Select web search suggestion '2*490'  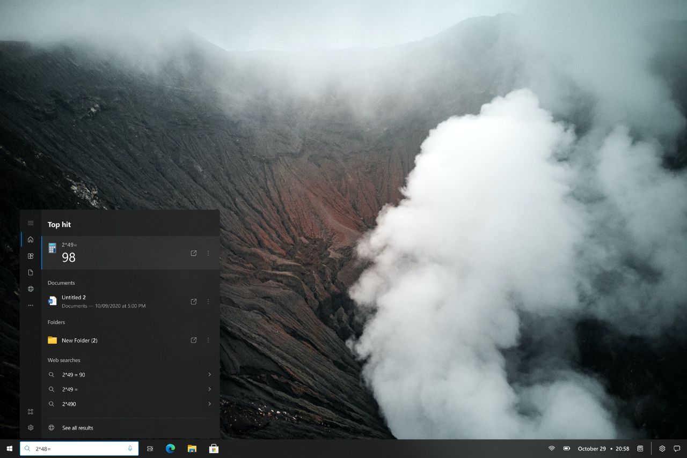[x=130, y=404]
